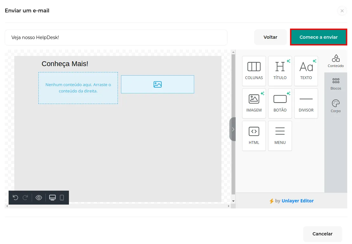
Task: Collapse the editor side panel arrow
Action: (x=233, y=129)
